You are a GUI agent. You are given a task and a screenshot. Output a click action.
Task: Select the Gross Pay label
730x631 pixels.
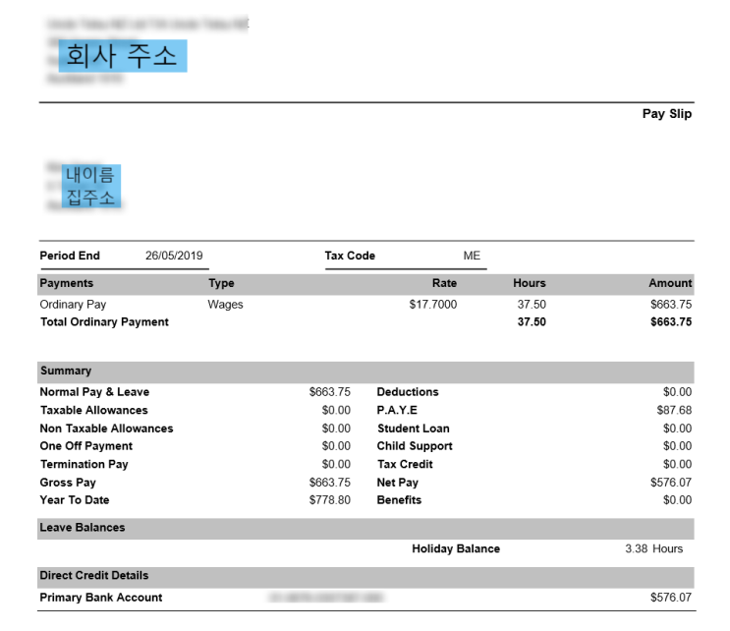point(68,483)
